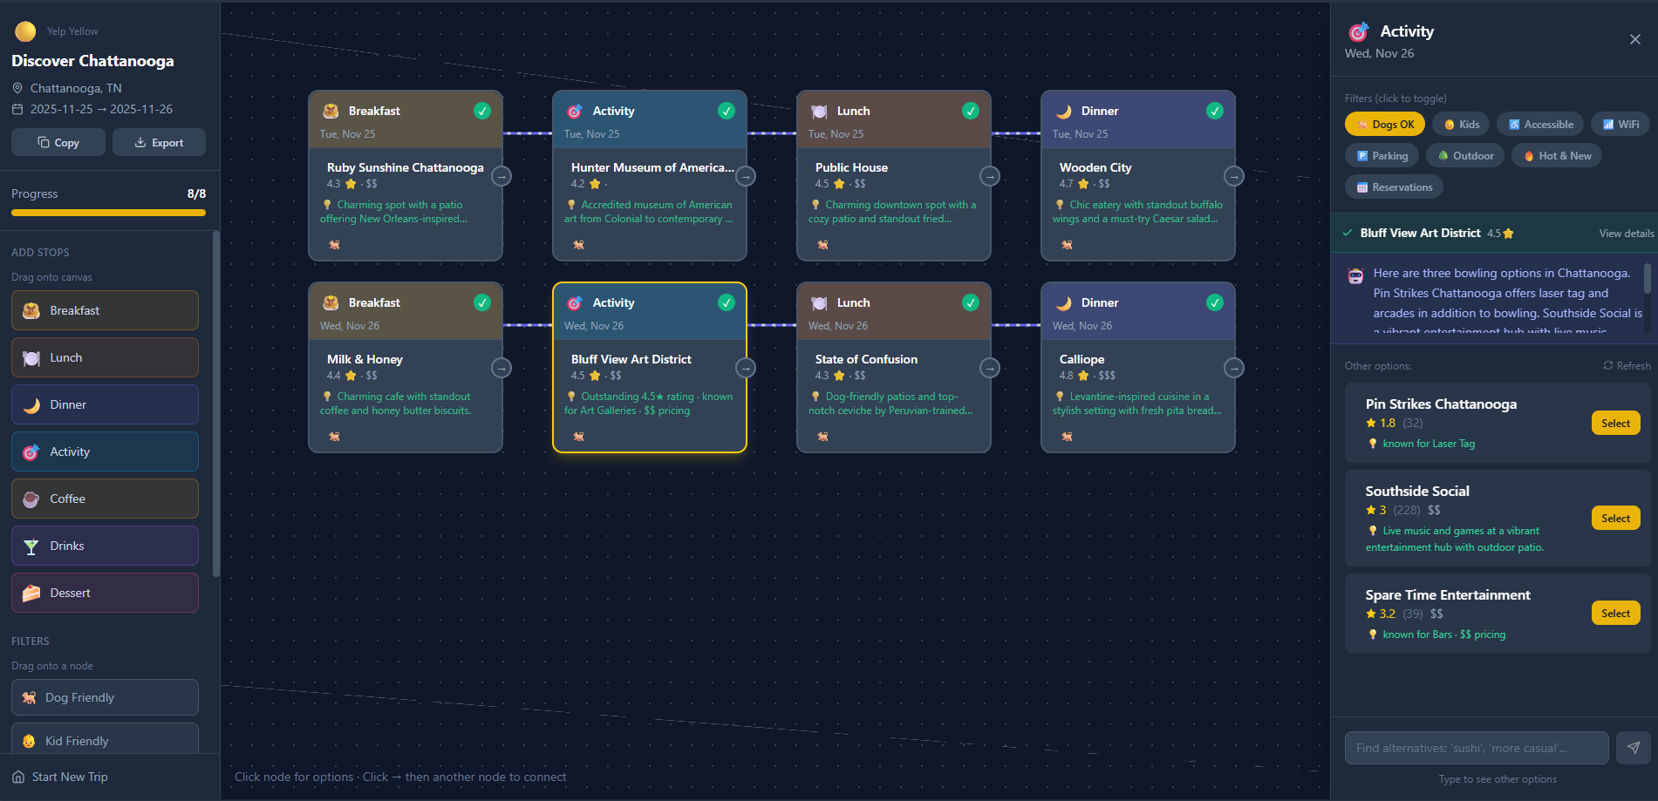Close the Activity options panel
This screenshot has width=1658, height=801.
(x=1635, y=39)
